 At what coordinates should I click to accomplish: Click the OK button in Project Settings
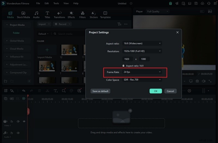tap(156, 91)
